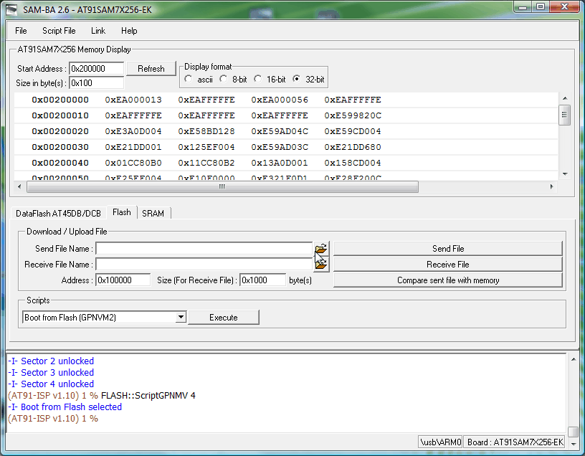This screenshot has width=585, height=456.
Task: Click log line FLASH::ScriptGPNMV 4
Action: point(102,396)
